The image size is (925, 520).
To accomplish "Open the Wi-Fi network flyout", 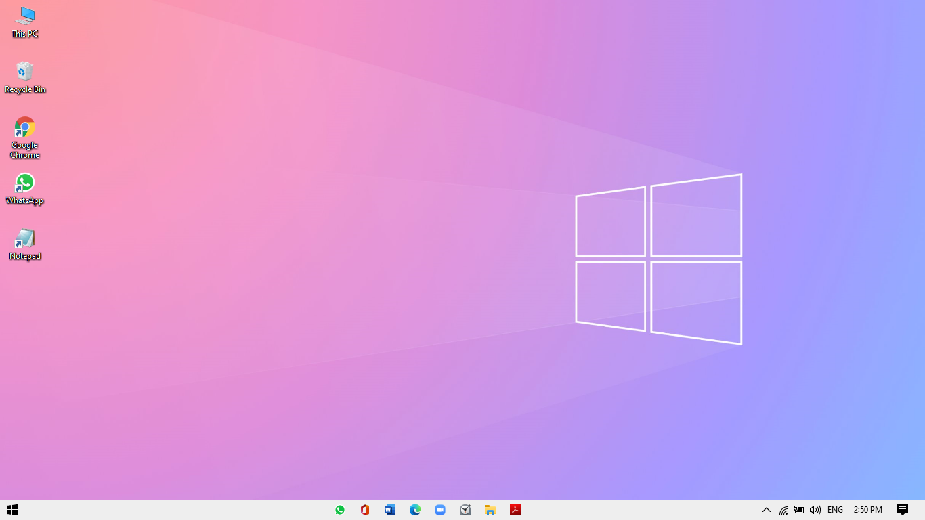I will pos(783,510).
